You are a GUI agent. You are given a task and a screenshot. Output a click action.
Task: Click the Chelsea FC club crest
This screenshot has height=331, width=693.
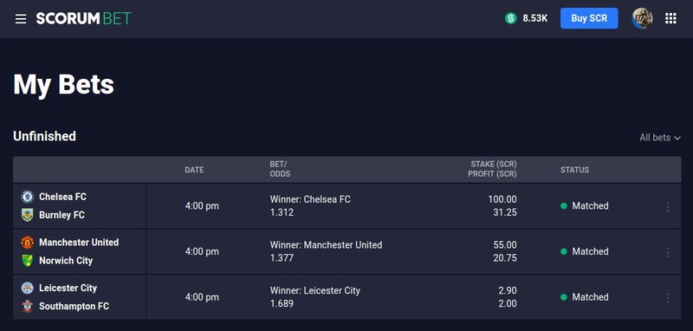pos(28,197)
